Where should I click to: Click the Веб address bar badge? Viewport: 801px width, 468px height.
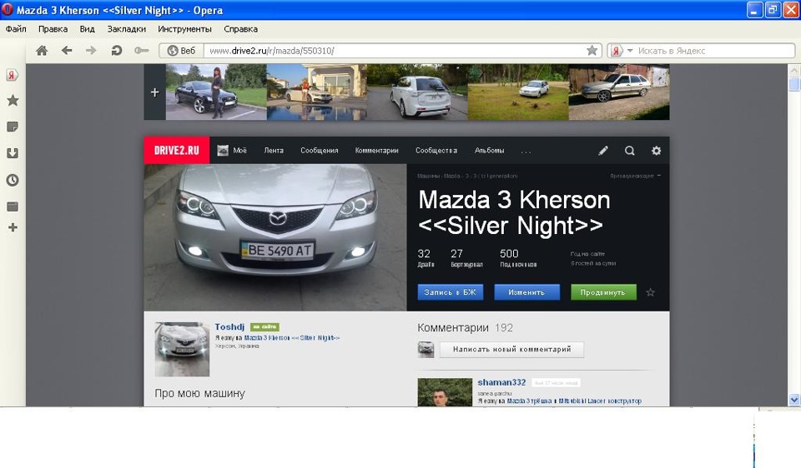[x=182, y=51]
